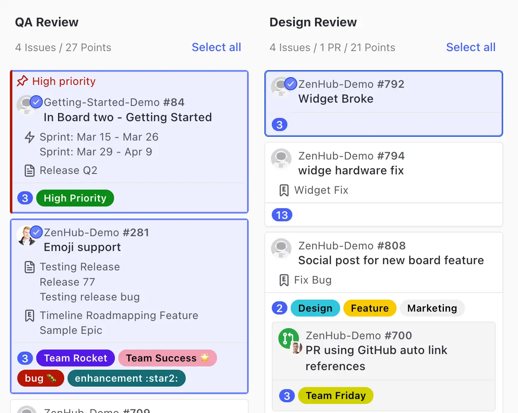
Task: Click the Design Review pipeline title
Action: click(x=313, y=22)
